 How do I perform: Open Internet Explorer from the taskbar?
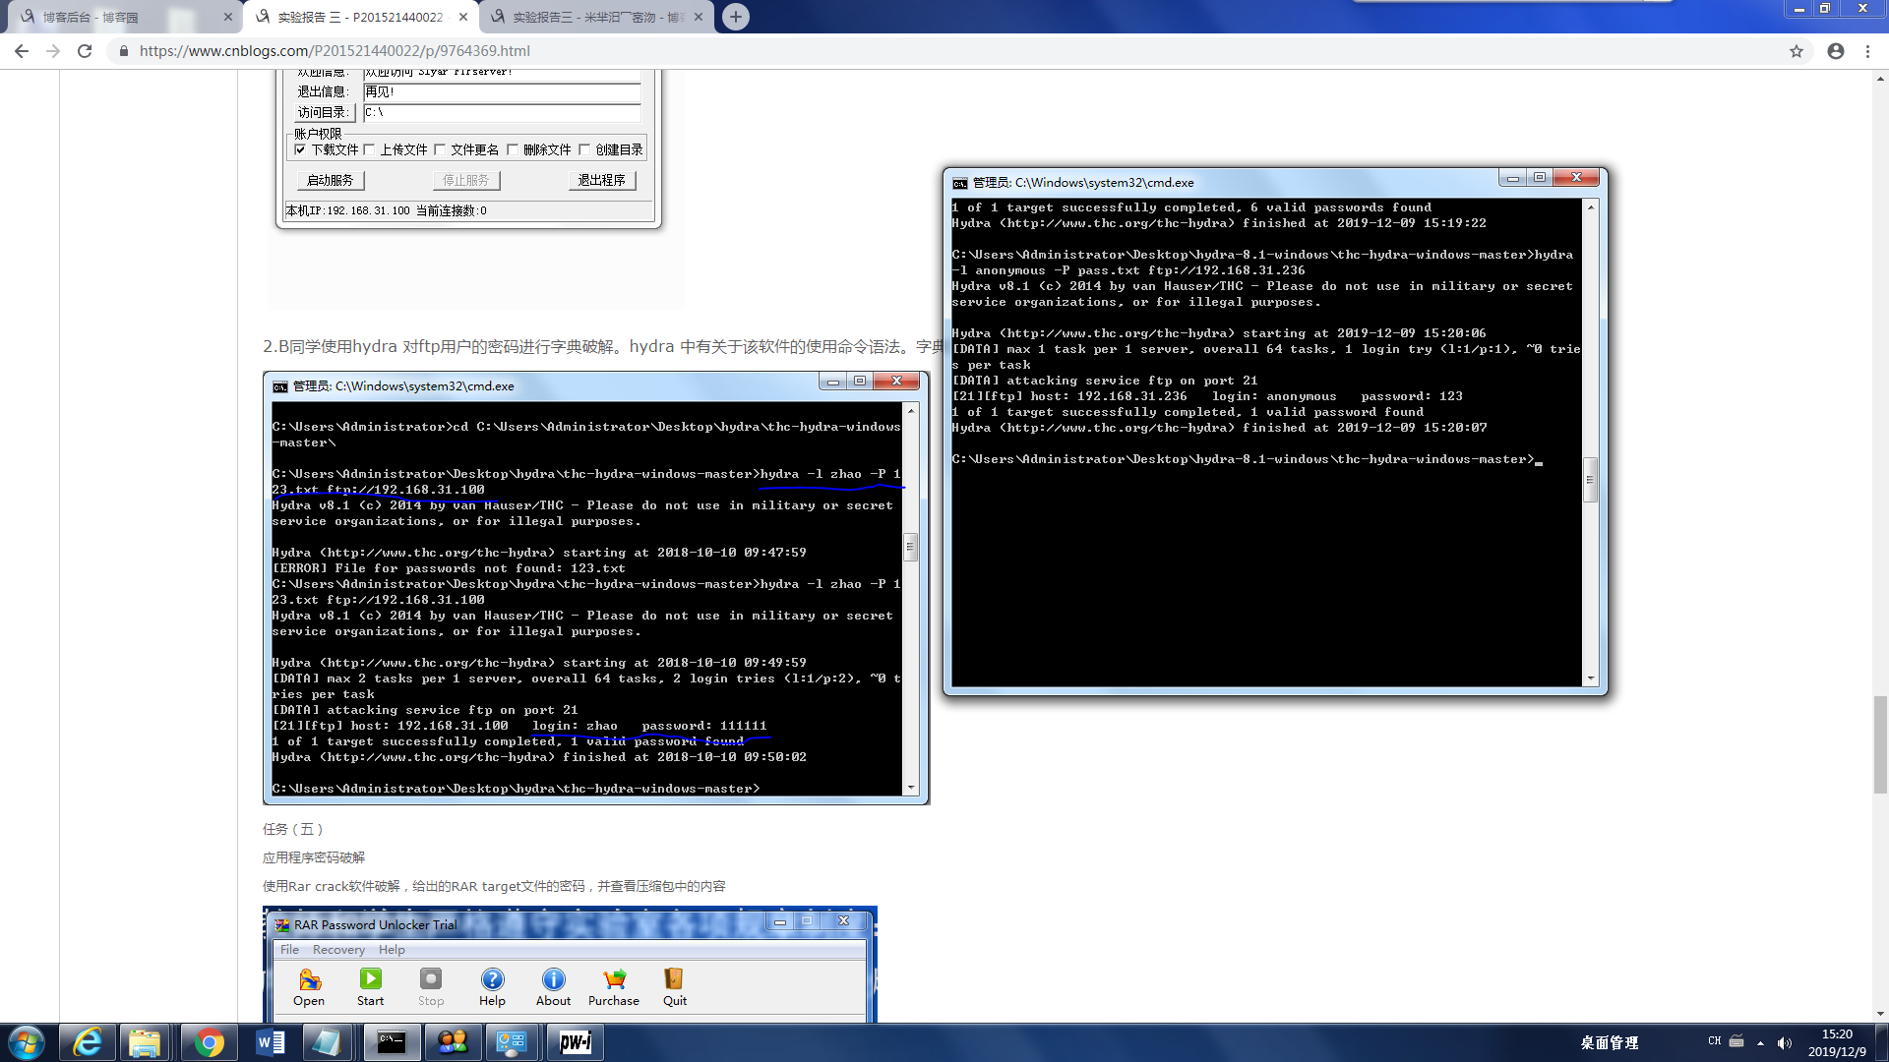[x=88, y=1042]
